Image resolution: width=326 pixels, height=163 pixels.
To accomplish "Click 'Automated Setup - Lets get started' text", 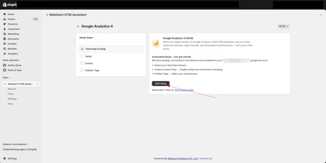I will (x=171, y=57).
